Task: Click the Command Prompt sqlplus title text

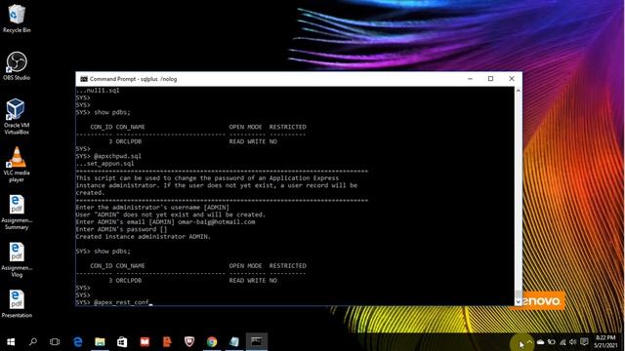Action: (133, 79)
